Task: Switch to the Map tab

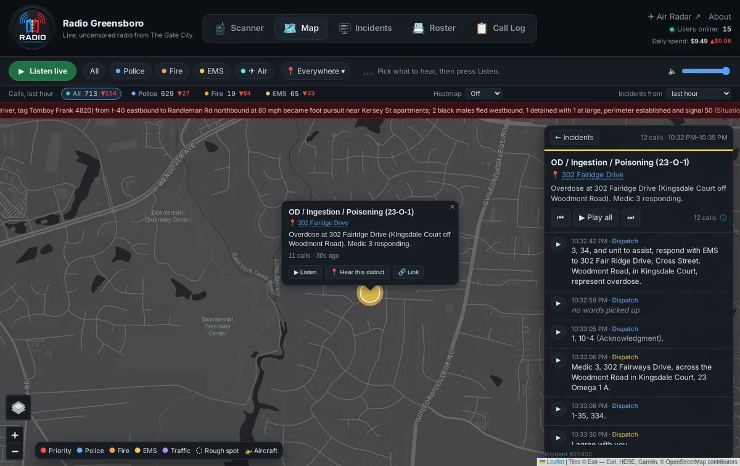Action: [302, 28]
